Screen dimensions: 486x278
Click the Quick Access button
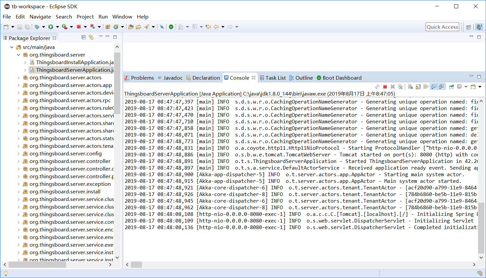(442, 27)
